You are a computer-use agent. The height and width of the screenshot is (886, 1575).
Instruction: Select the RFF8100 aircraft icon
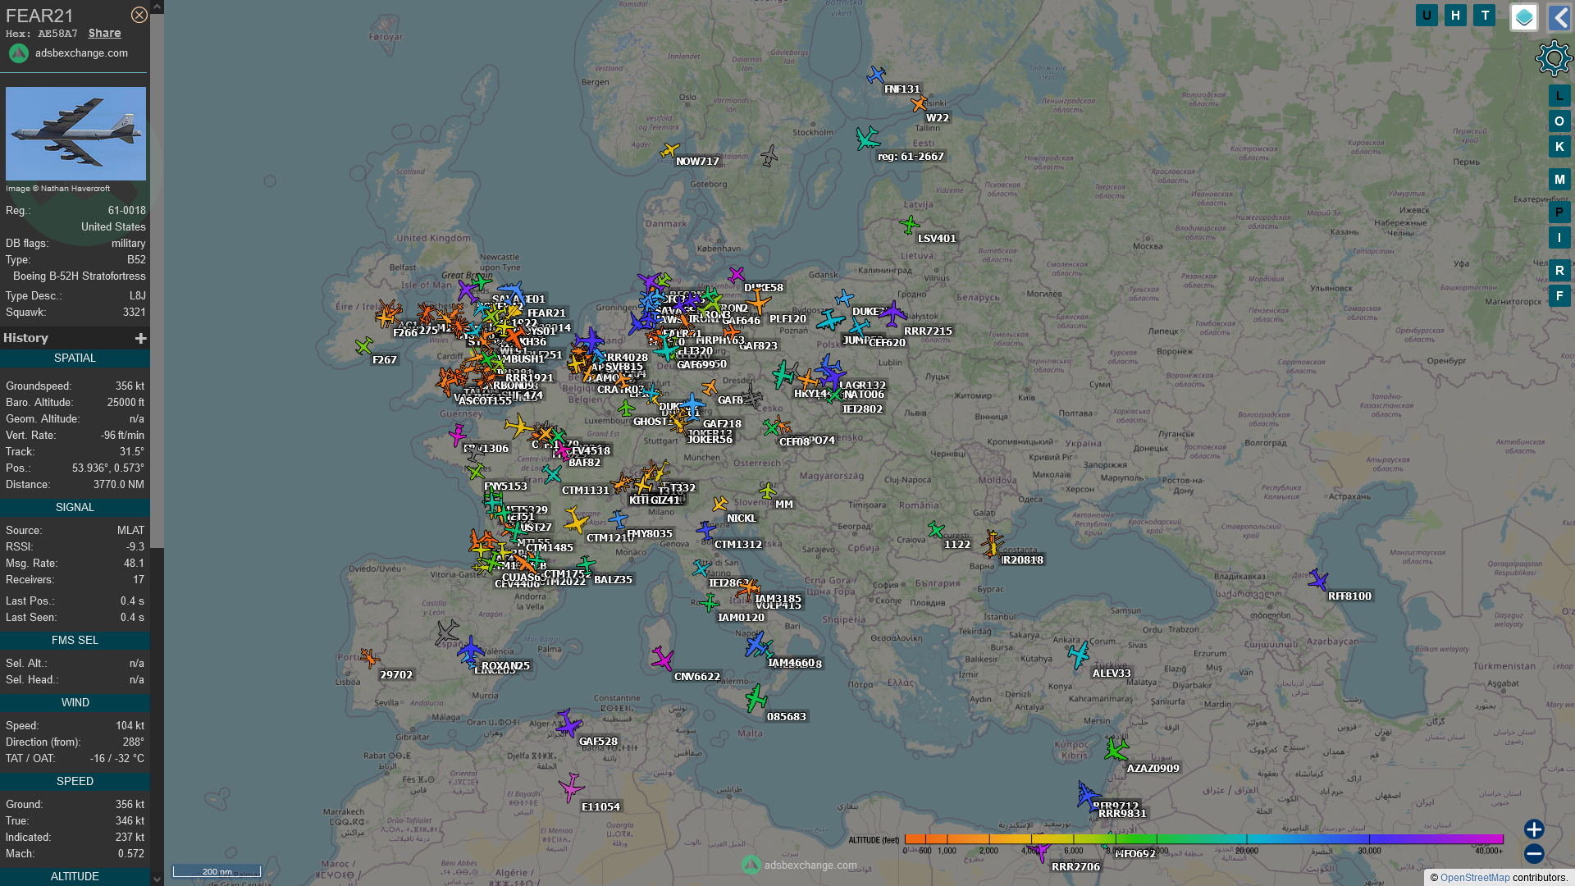pyautogui.click(x=1318, y=580)
